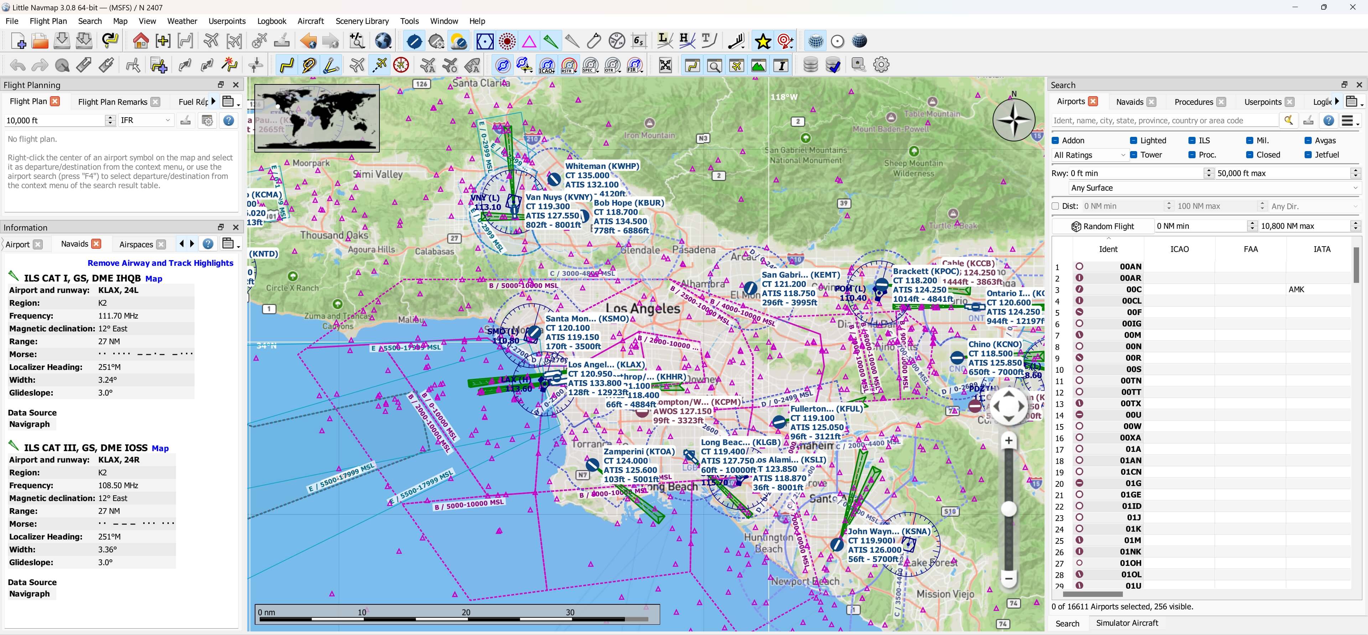
Task: Click the map back arrow icon
Action: [x=308, y=41]
